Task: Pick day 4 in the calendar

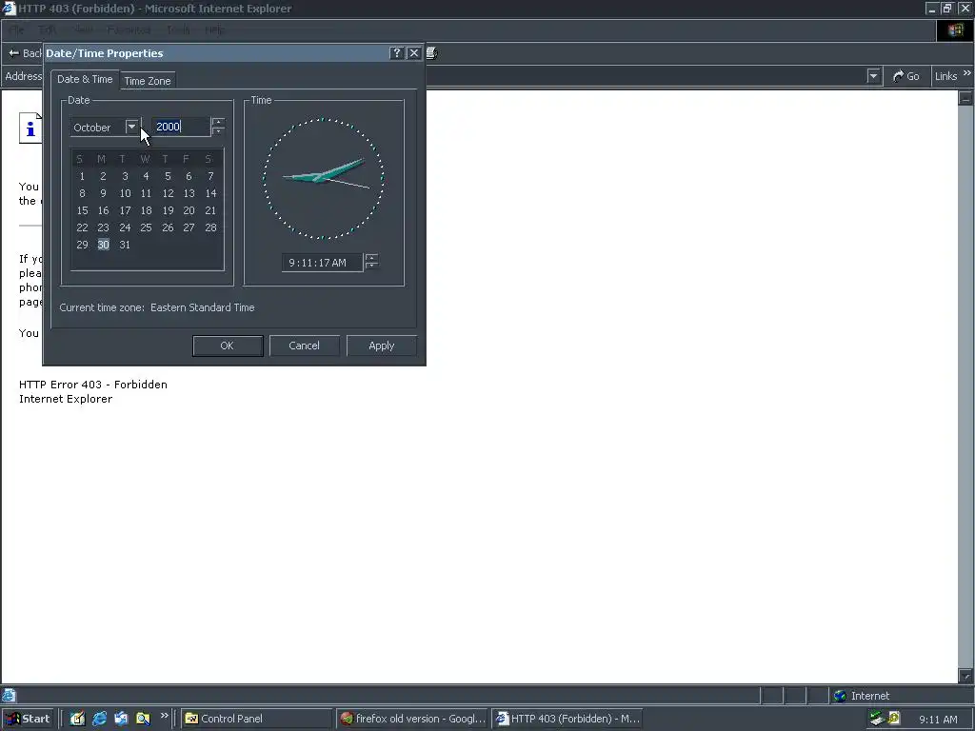Action: (146, 176)
